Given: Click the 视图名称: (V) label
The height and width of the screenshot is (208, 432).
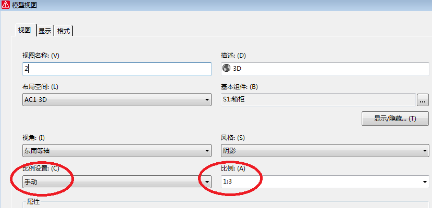Looking at the screenshot, I should tap(41, 56).
